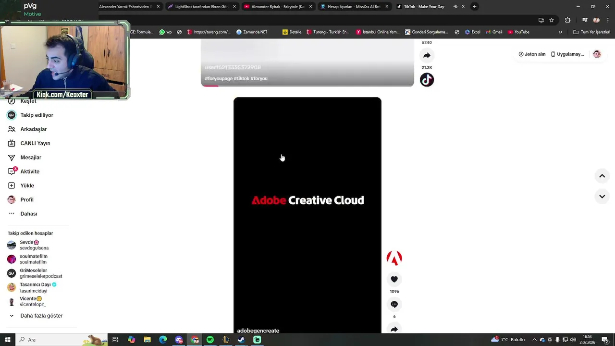615x346 pixels.
Task: Open followed account tasarimcidayi
Action: click(x=32, y=287)
